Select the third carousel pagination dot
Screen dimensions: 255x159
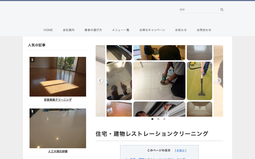tap(164, 119)
